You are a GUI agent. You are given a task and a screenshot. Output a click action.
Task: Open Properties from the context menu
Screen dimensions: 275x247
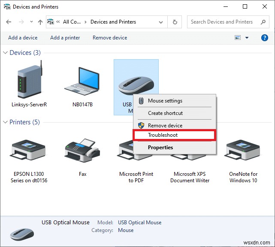coord(175,148)
